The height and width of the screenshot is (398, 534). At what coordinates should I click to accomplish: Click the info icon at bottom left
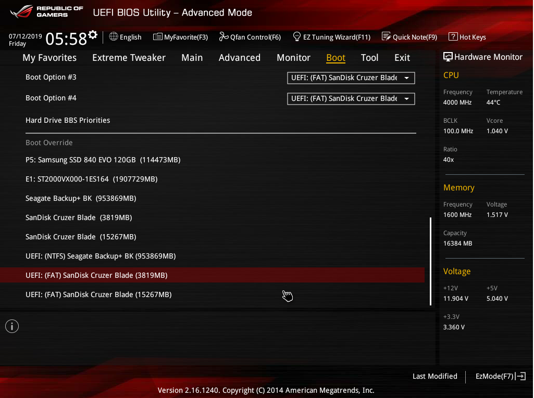(12, 326)
